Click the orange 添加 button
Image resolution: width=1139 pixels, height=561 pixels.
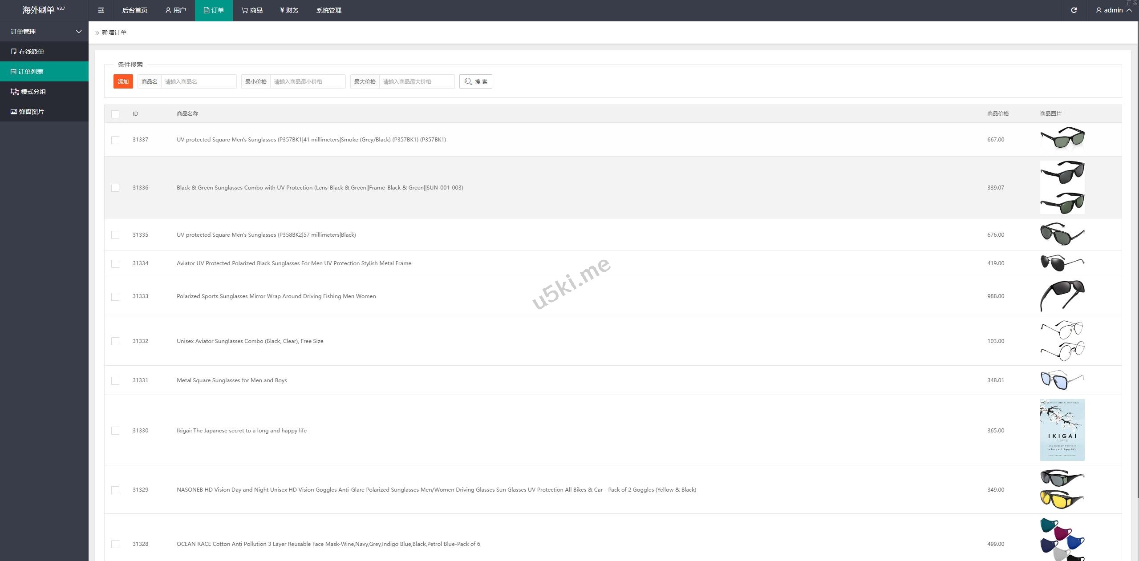(x=123, y=81)
